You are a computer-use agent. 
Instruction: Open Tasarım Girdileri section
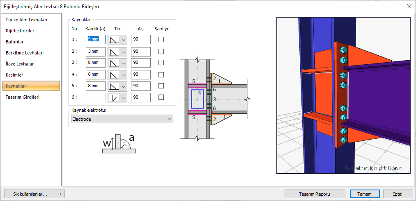point(23,97)
